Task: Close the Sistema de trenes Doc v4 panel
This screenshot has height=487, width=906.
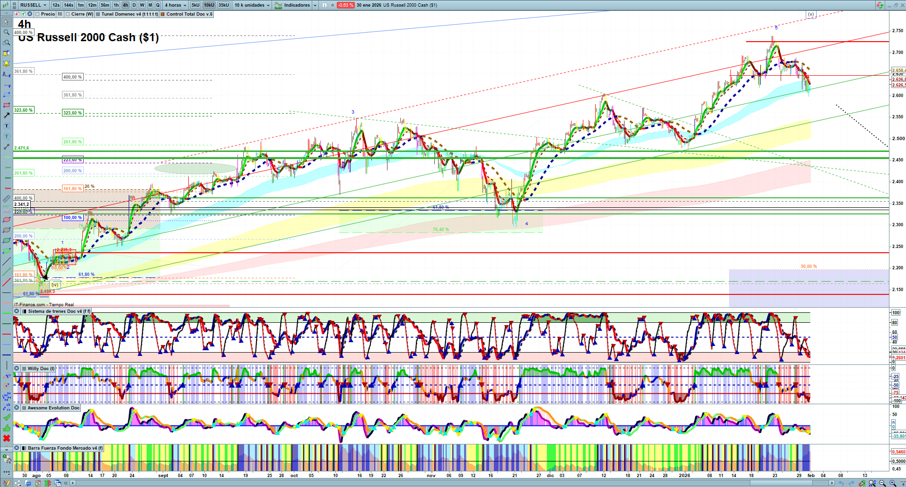Action: tap(17, 311)
